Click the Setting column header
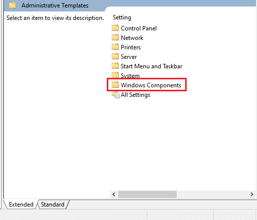The height and width of the screenshot is (220, 257). (x=122, y=17)
